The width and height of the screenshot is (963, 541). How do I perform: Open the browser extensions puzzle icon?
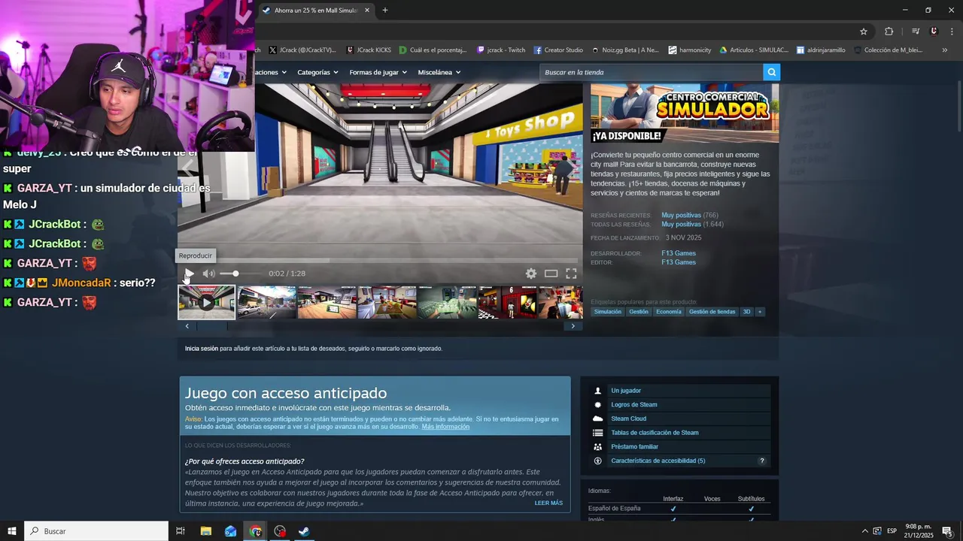click(889, 32)
